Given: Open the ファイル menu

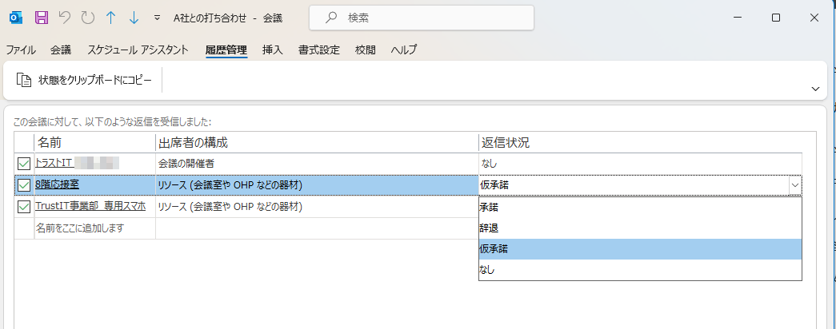Looking at the screenshot, I should coord(21,50).
